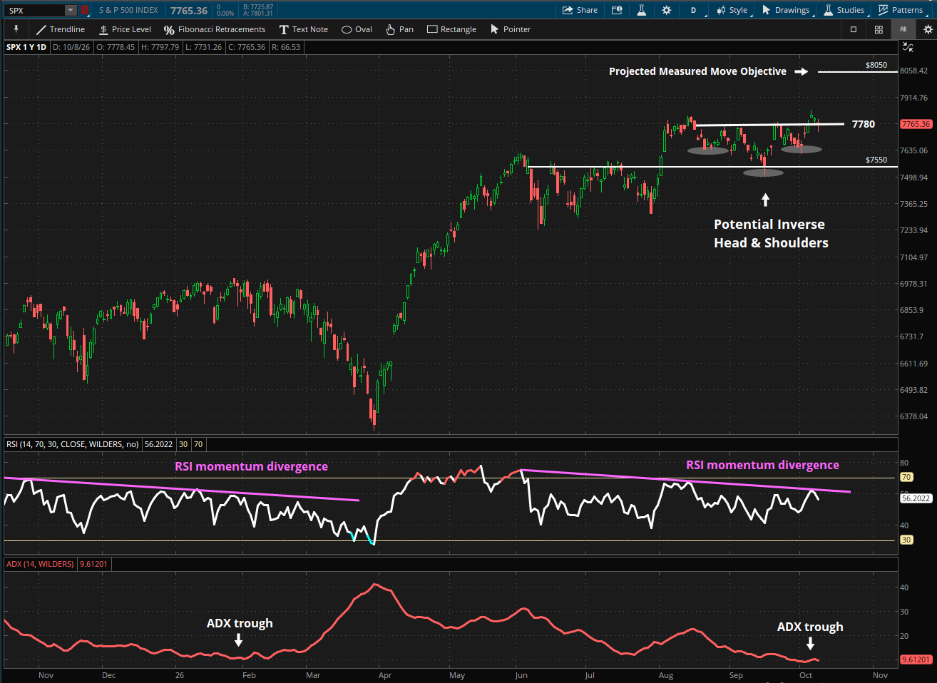Click the S & P 500 INDEX description

(128, 10)
